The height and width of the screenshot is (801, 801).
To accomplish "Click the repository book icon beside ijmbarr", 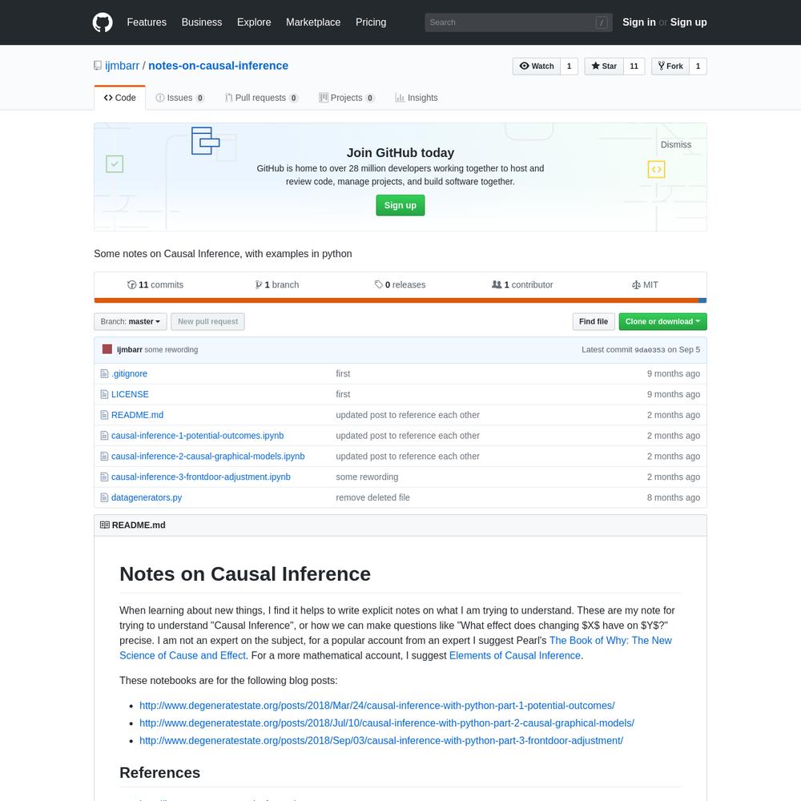I will [98, 66].
